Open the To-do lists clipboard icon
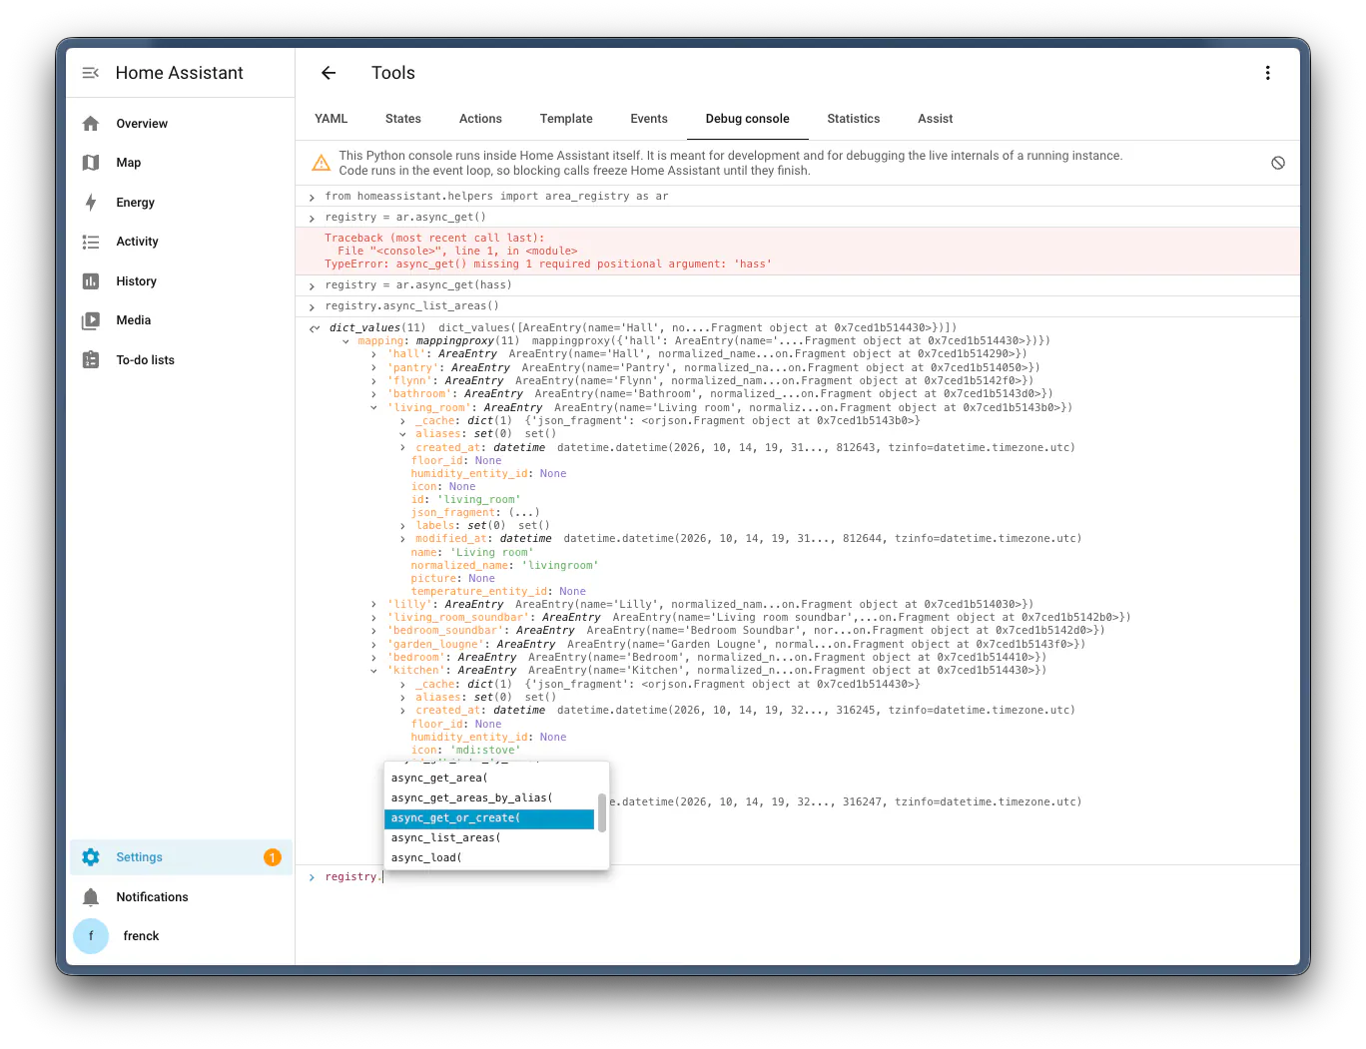The image size is (1366, 1049). click(x=91, y=360)
